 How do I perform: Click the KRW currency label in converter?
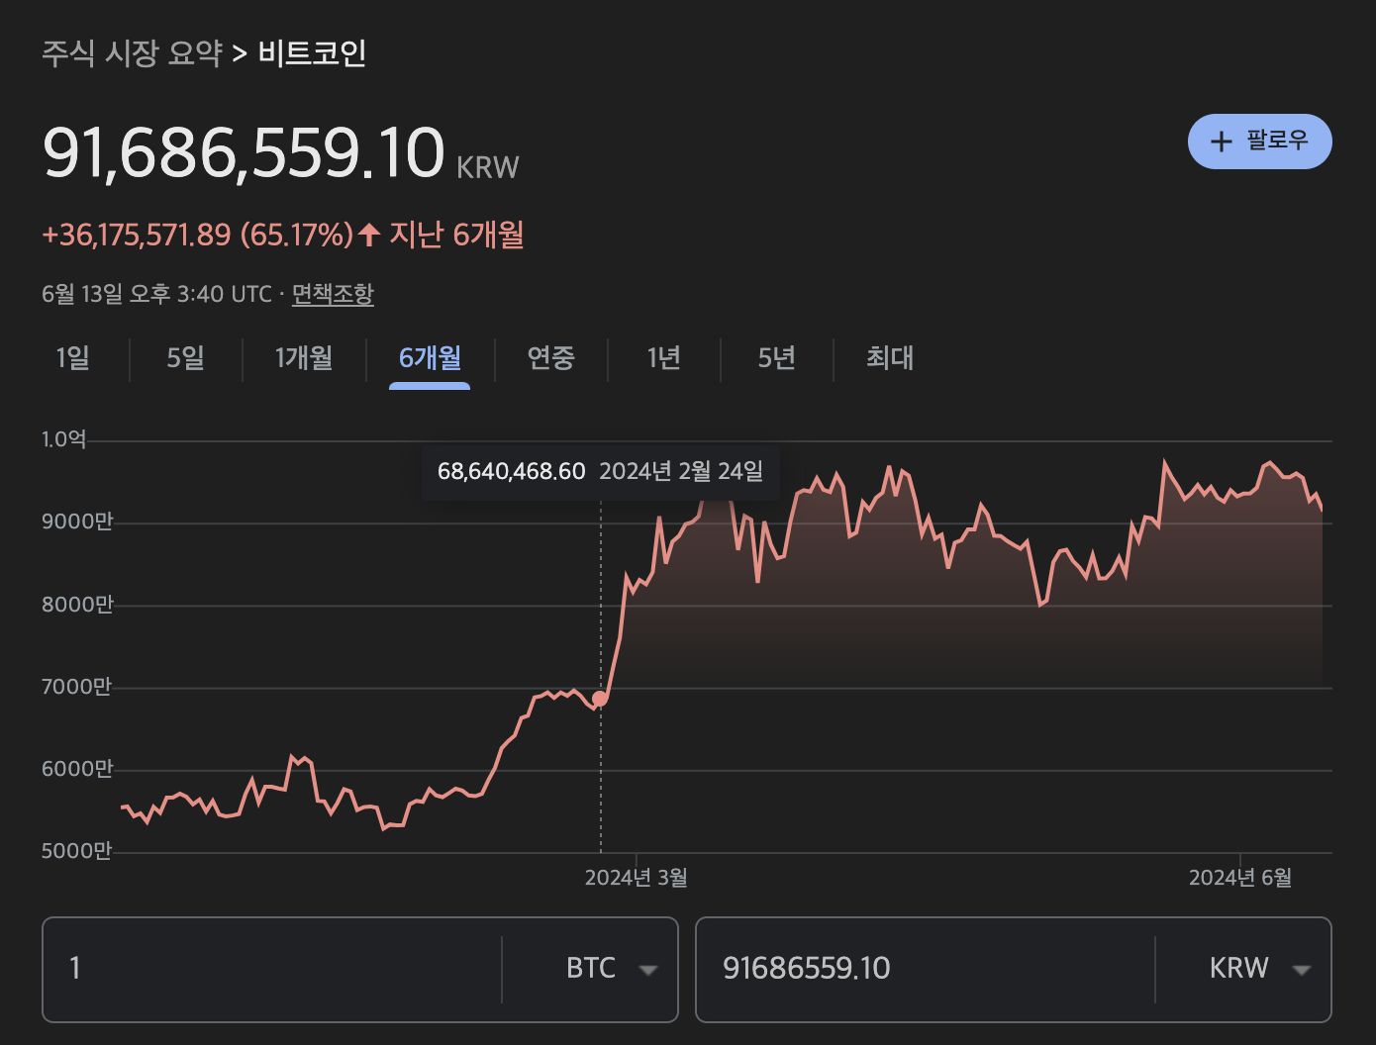point(1238,969)
